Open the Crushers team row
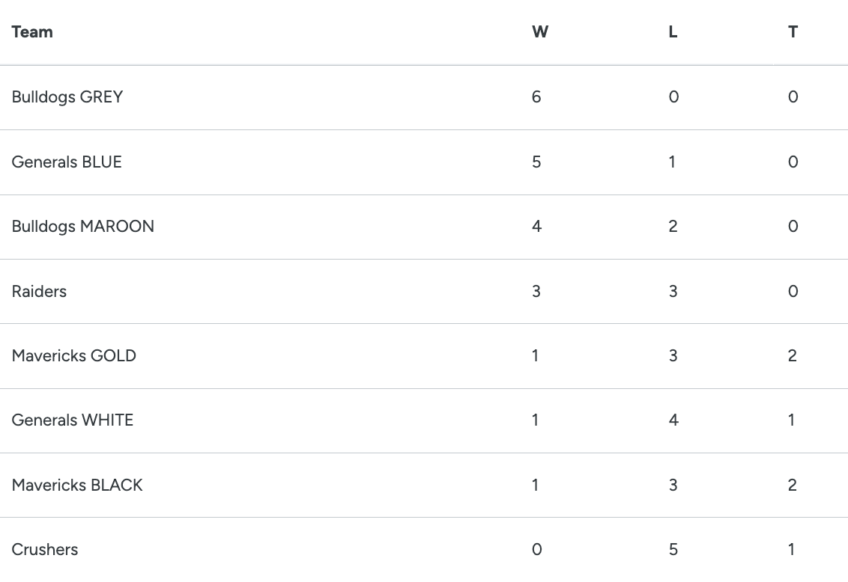Viewport: 848px width, 582px height. click(45, 550)
